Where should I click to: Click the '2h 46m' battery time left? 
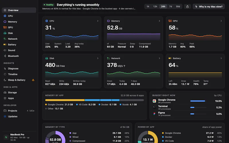click(173, 84)
